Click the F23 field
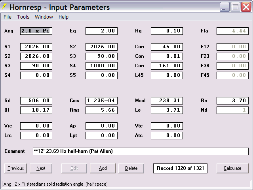The image size is (253, 190). point(232,56)
